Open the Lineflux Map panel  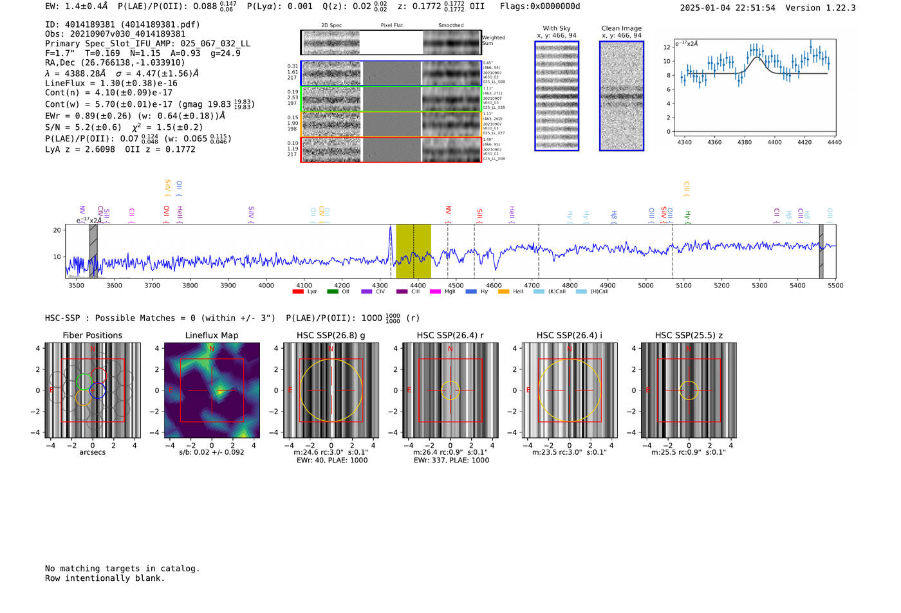tap(212, 390)
